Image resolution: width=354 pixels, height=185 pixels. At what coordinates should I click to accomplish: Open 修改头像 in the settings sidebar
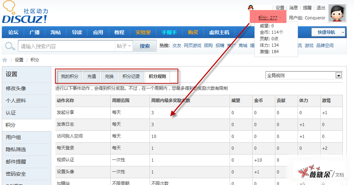coord(16,88)
